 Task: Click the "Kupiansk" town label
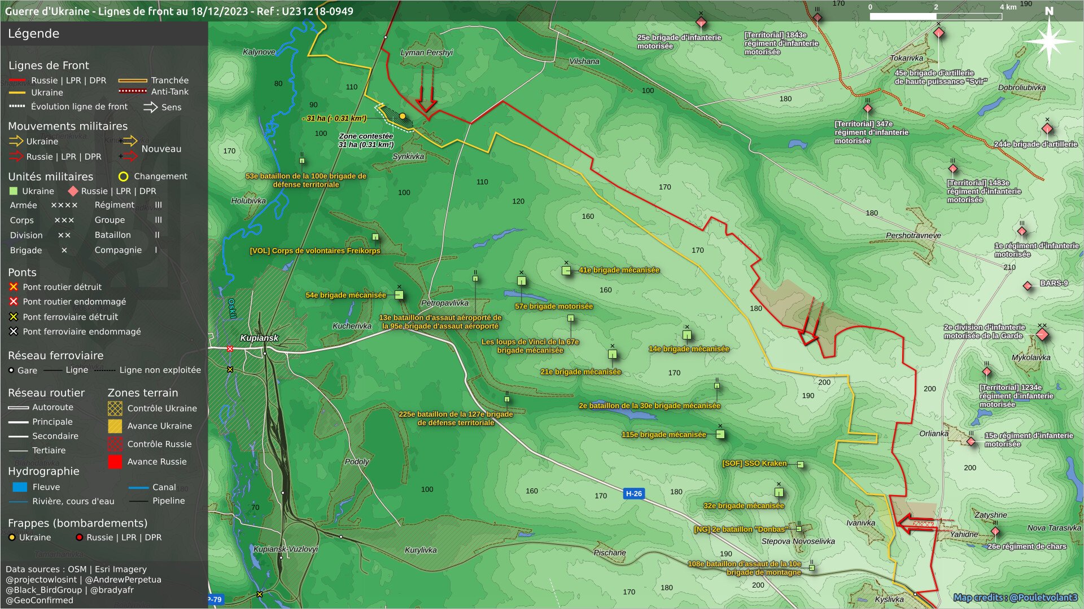[259, 338]
